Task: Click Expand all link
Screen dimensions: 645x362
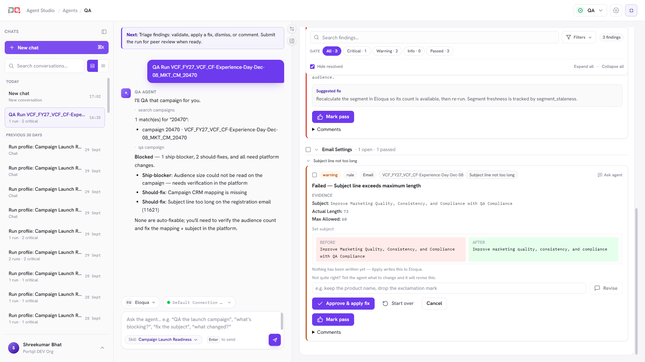Action: click(583, 66)
